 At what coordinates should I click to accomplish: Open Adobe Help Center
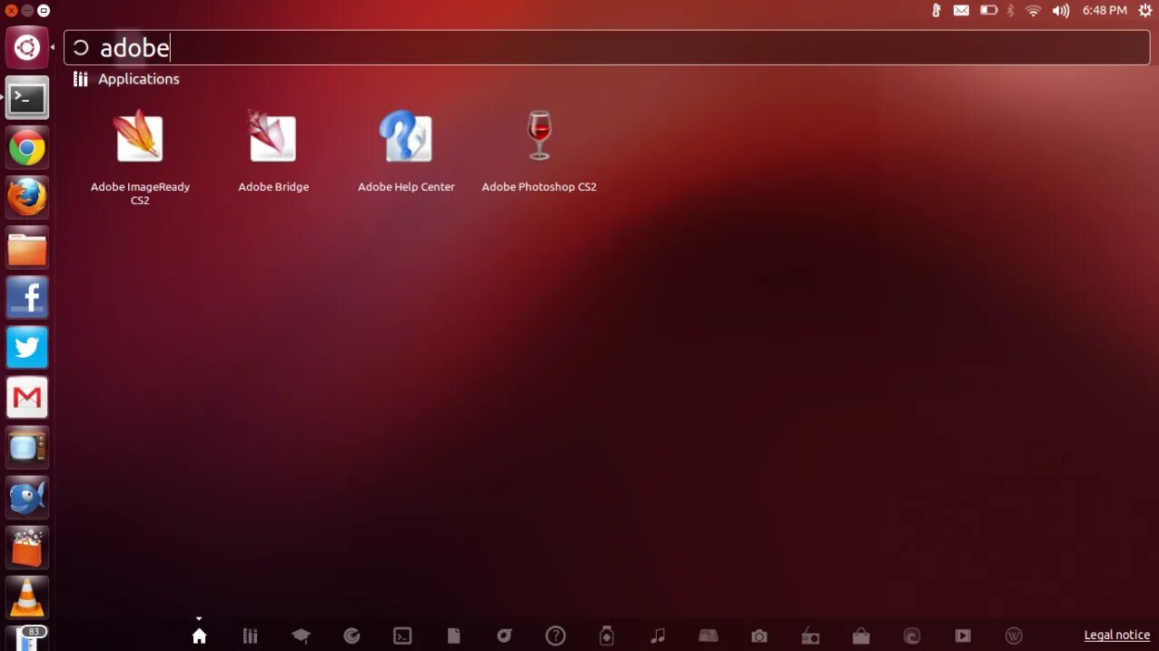click(x=406, y=151)
